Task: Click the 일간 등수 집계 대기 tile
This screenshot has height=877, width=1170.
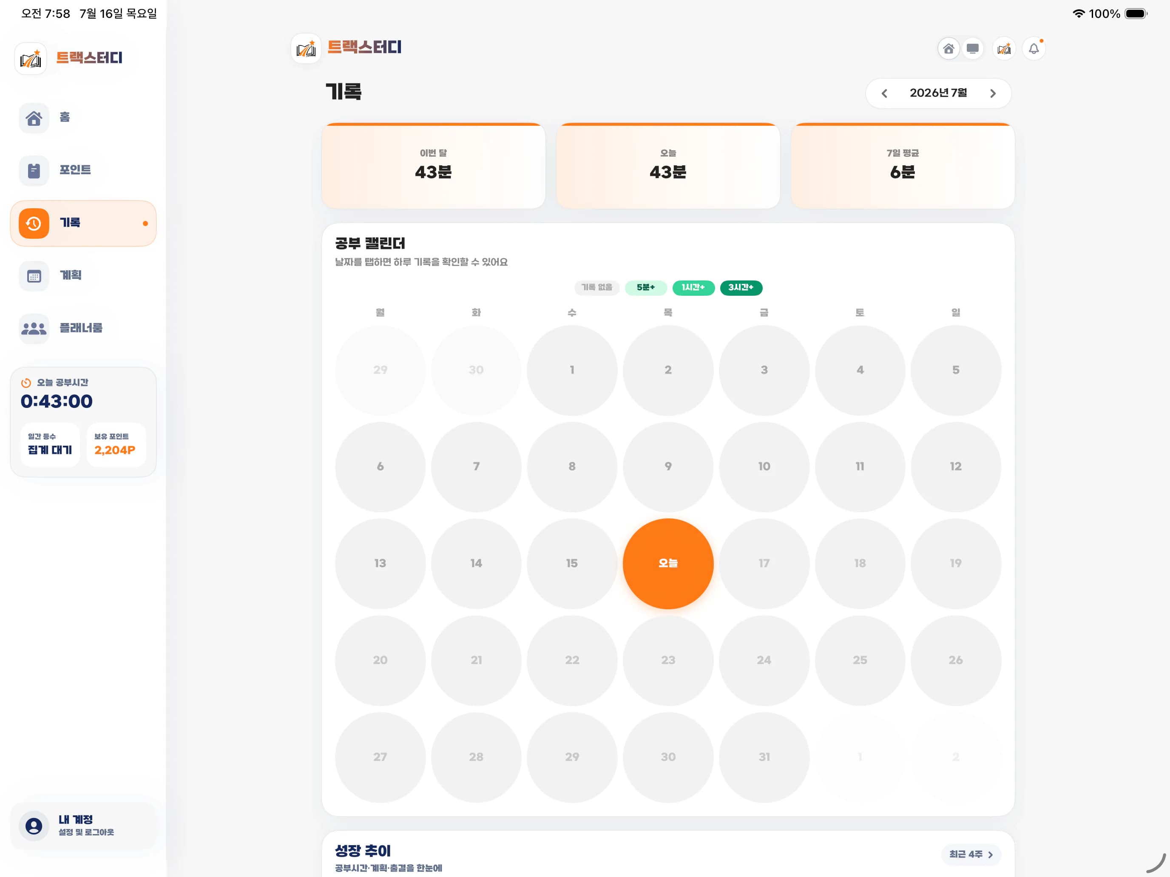Action: [50, 444]
